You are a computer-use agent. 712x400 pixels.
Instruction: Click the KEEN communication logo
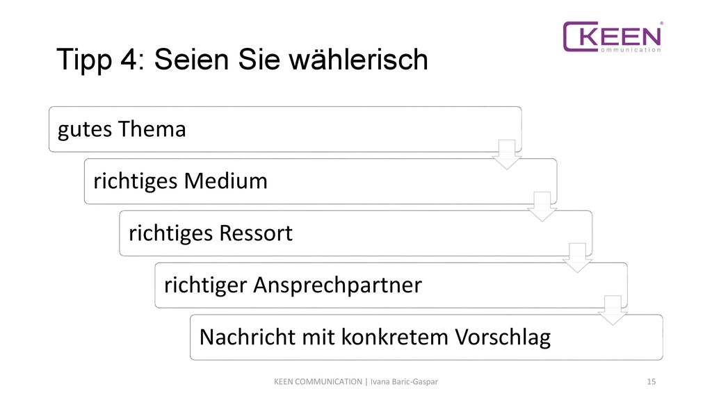[613, 37]
